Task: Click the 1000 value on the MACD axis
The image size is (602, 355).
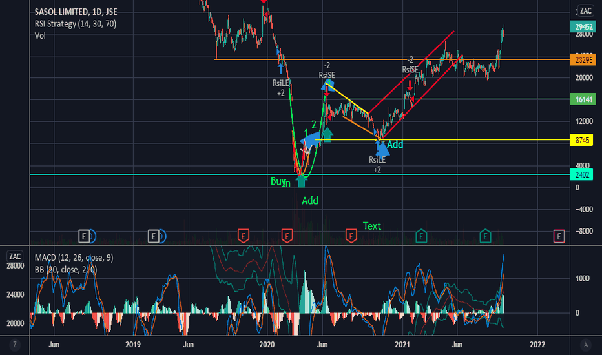Action: (x=583, y=279)
